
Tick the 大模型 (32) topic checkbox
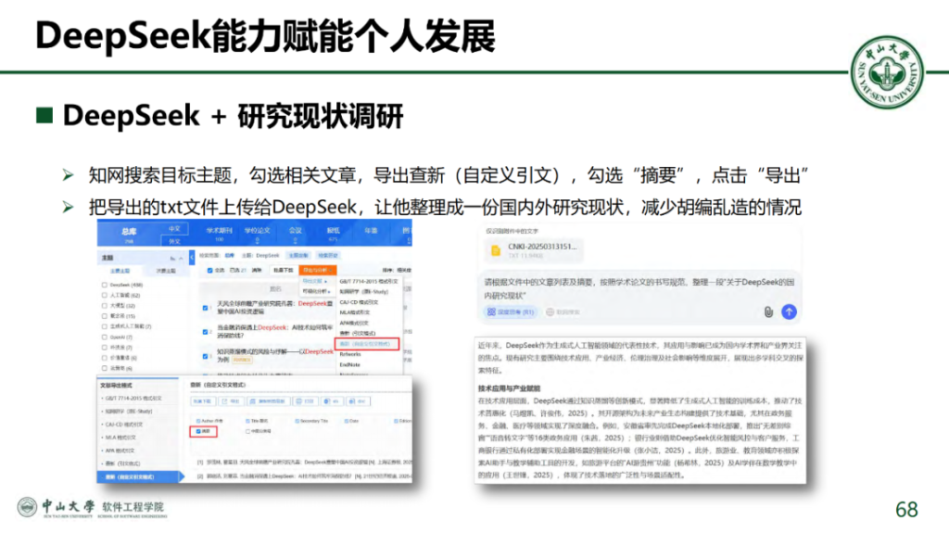coord(104,306)
